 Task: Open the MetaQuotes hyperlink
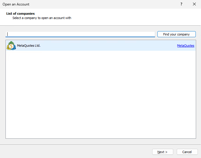point(185,46)
